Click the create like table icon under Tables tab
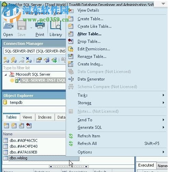 coord(14,125)
